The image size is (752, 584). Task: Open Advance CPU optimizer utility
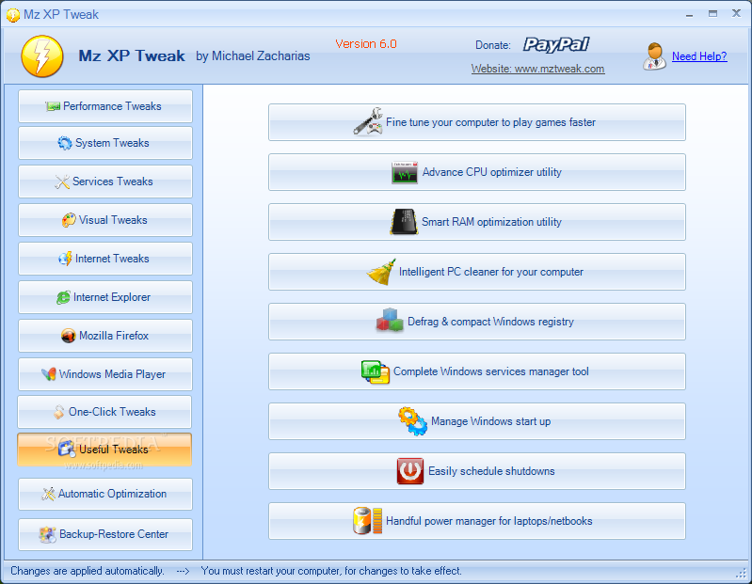477,172
